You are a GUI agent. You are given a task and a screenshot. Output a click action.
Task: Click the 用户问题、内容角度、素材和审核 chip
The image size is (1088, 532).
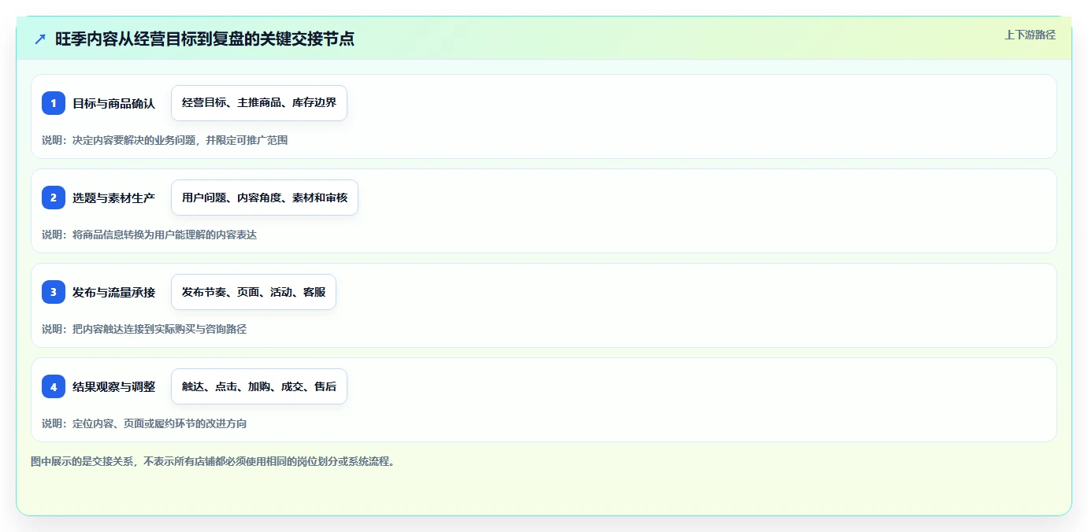pyautogui.click(x=265, y=198)
